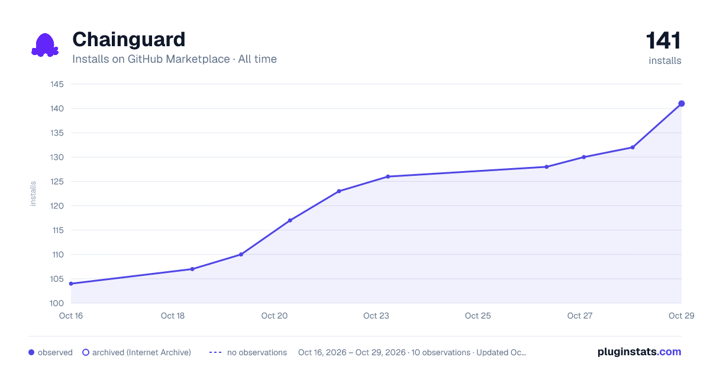Click the 125 y-axis tick label
710x373 pixels.
click(x=57, y=181)
